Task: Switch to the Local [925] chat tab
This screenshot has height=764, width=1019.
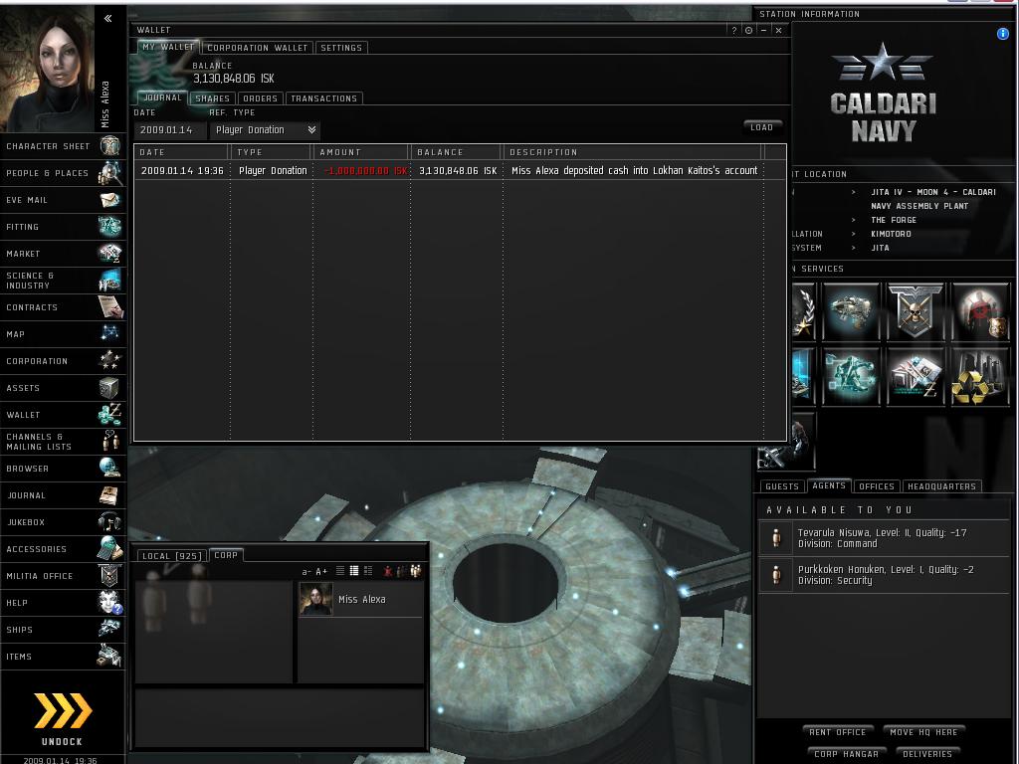Action: click(x=172, y=555)
